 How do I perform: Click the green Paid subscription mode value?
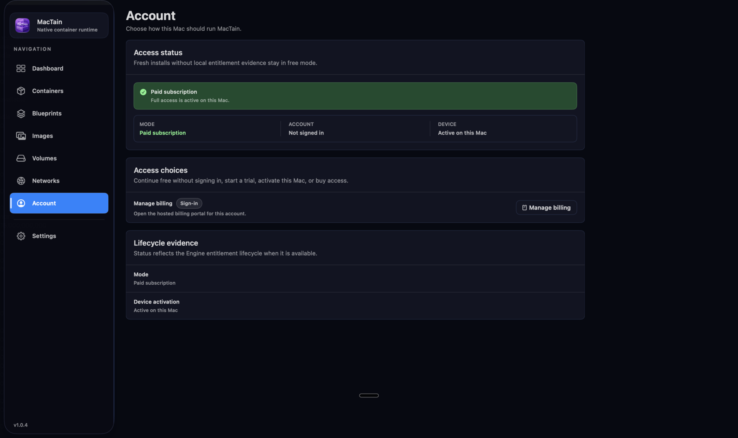pyautogui.click(x=162, y=133)
